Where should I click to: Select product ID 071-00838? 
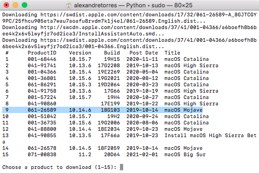(x=42, y=154)
